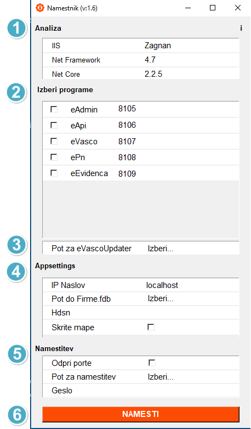Choose path via Izberi... for eVascoUpdater
The height and width of the screenshot is (429, 251).
[161, 249]
